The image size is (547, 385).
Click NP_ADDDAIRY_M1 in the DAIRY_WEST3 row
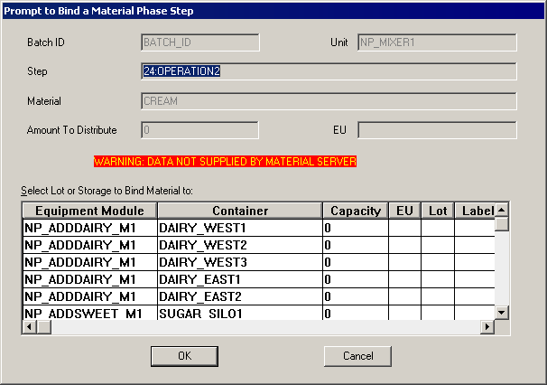90,262
